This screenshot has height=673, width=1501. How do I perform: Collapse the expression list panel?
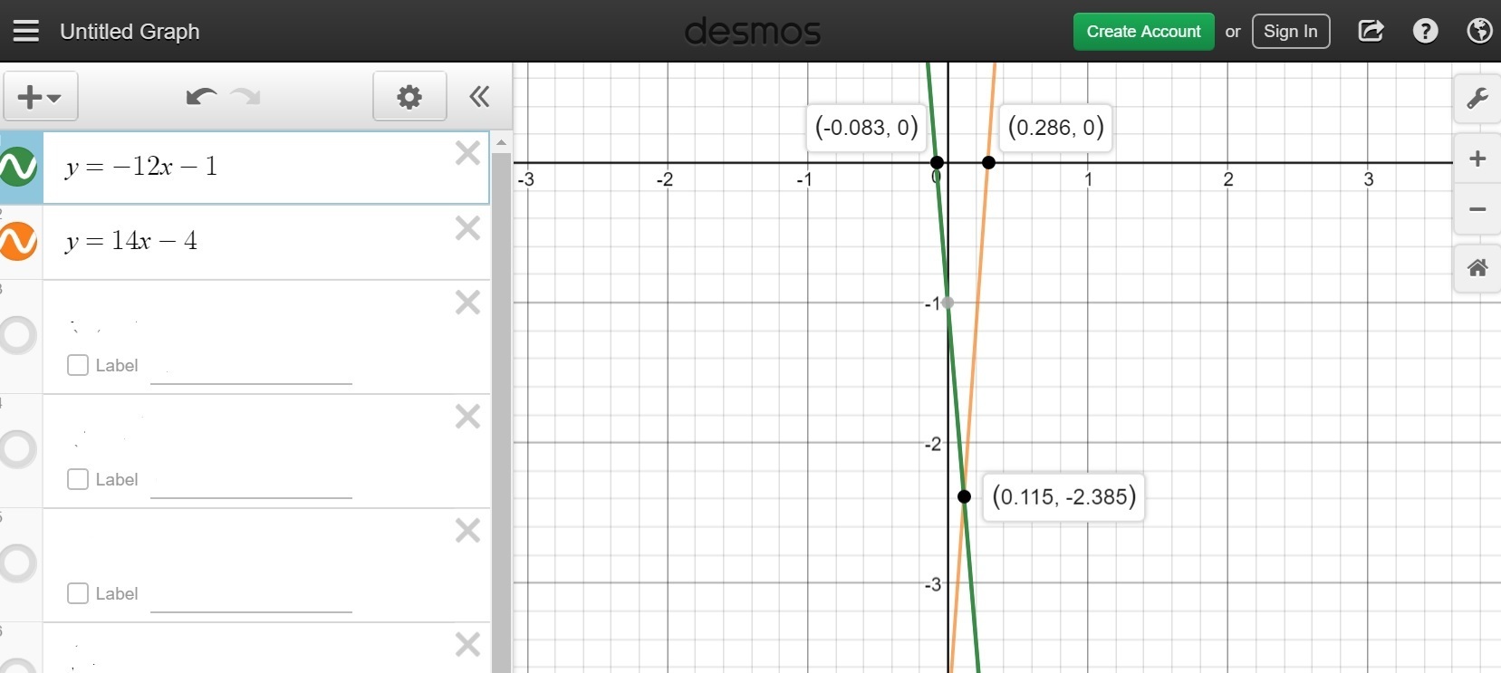[x=479, y=96]
